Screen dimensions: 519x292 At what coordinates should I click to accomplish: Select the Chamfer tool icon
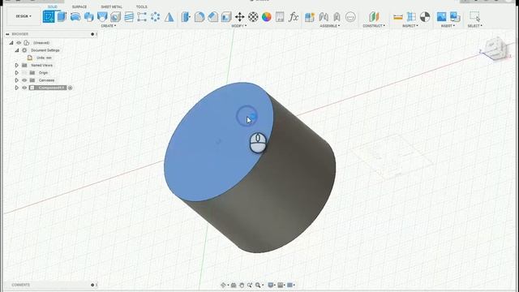[x=212, y=16]
